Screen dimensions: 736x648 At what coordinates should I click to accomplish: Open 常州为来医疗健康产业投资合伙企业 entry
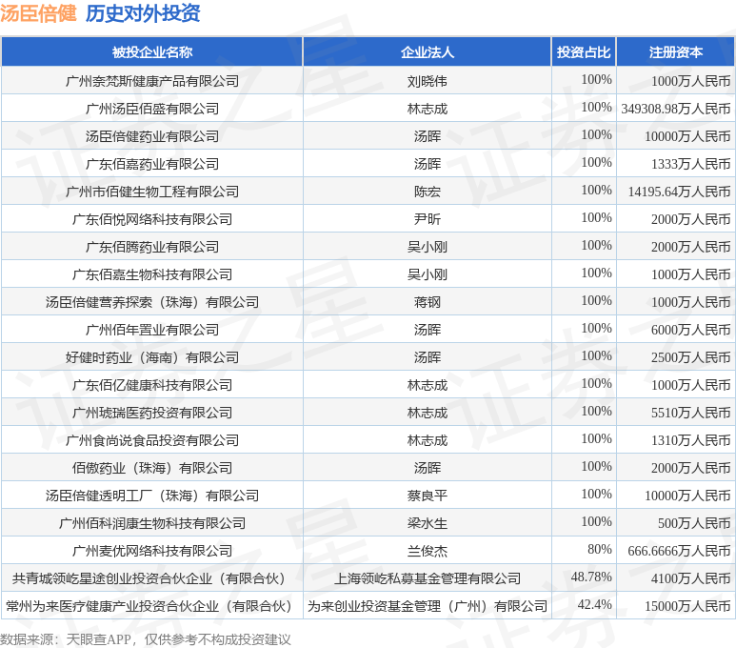click(x=149, y=606)
